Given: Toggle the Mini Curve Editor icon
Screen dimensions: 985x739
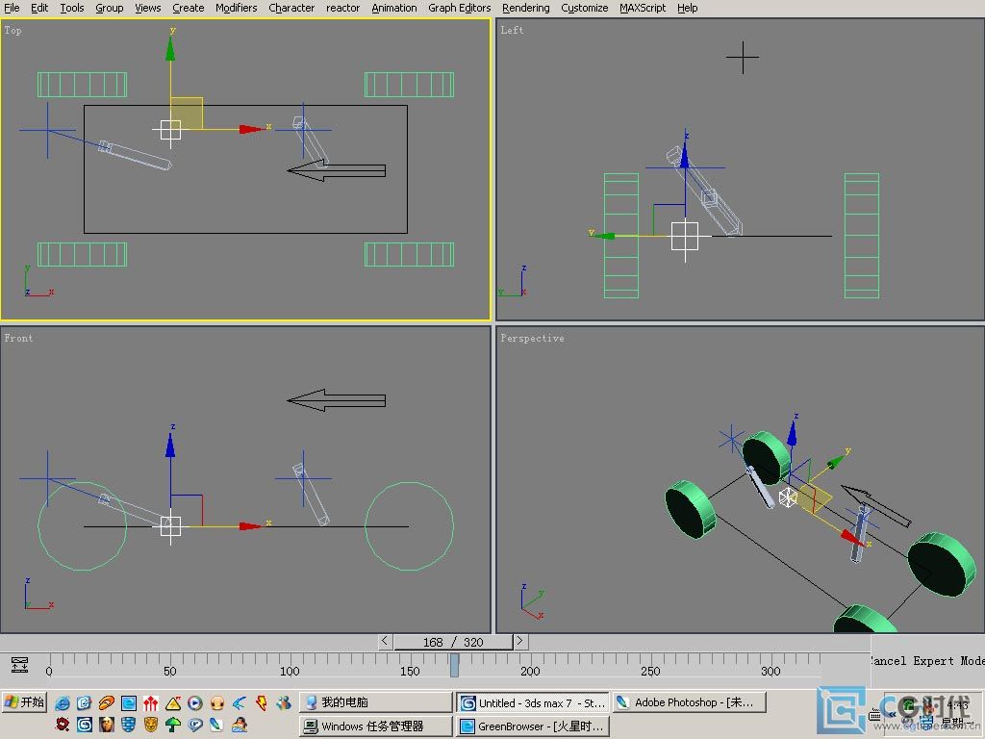Looking at the screenshot, I should (19, 665).
